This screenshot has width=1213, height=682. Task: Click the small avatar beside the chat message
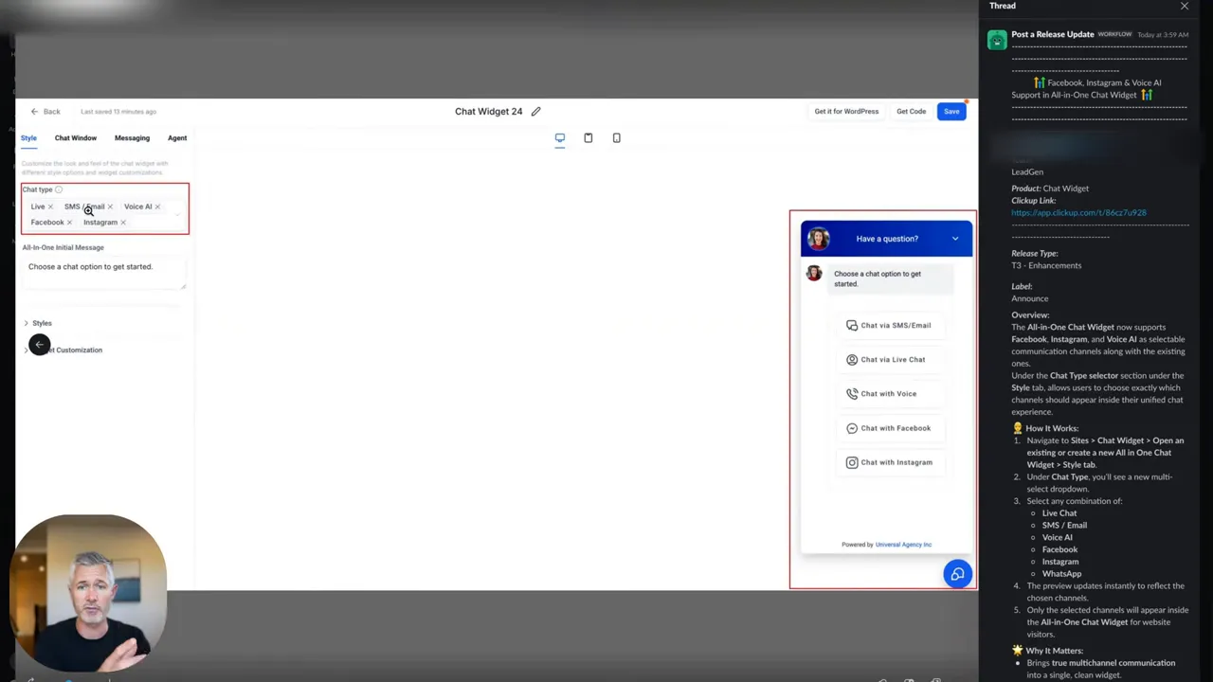click(814, 274)
